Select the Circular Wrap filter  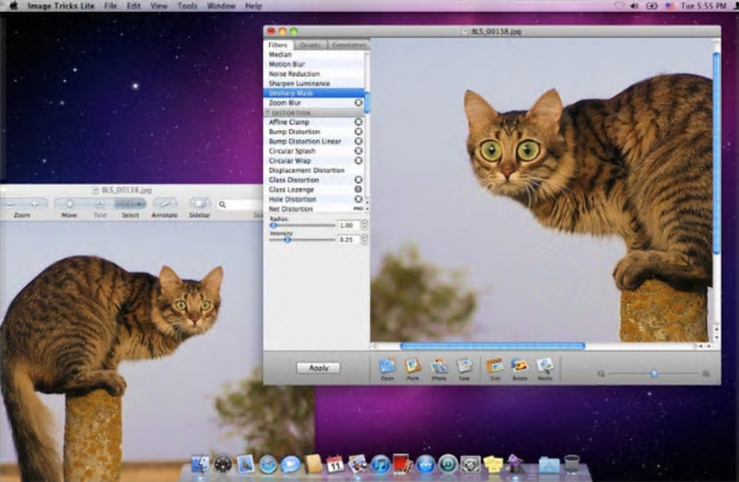click(x=314, y=161)
